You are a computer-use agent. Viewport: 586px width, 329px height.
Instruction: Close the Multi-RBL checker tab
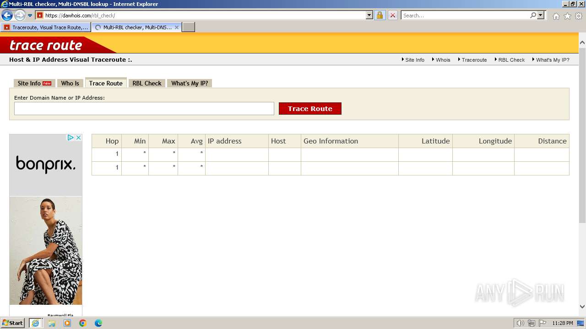[177, 27]
